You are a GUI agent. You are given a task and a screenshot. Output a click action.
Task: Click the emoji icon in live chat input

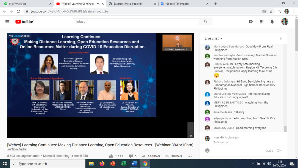[x=207, y=150]
